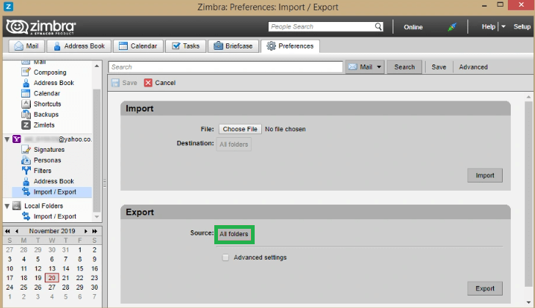Screen dimensions: 535x308
Task: Click the green sync connection icon
Action: pyautogui.click(x=452, y=27)
